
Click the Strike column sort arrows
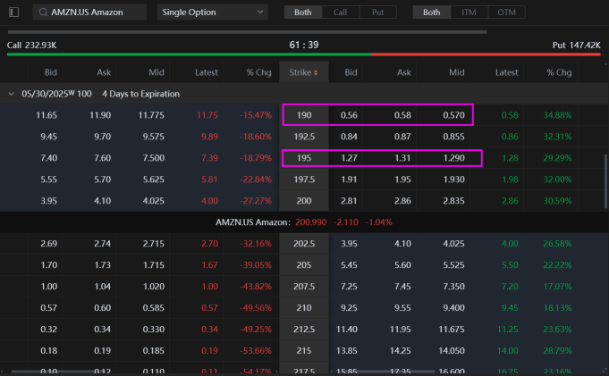(316, 72)
